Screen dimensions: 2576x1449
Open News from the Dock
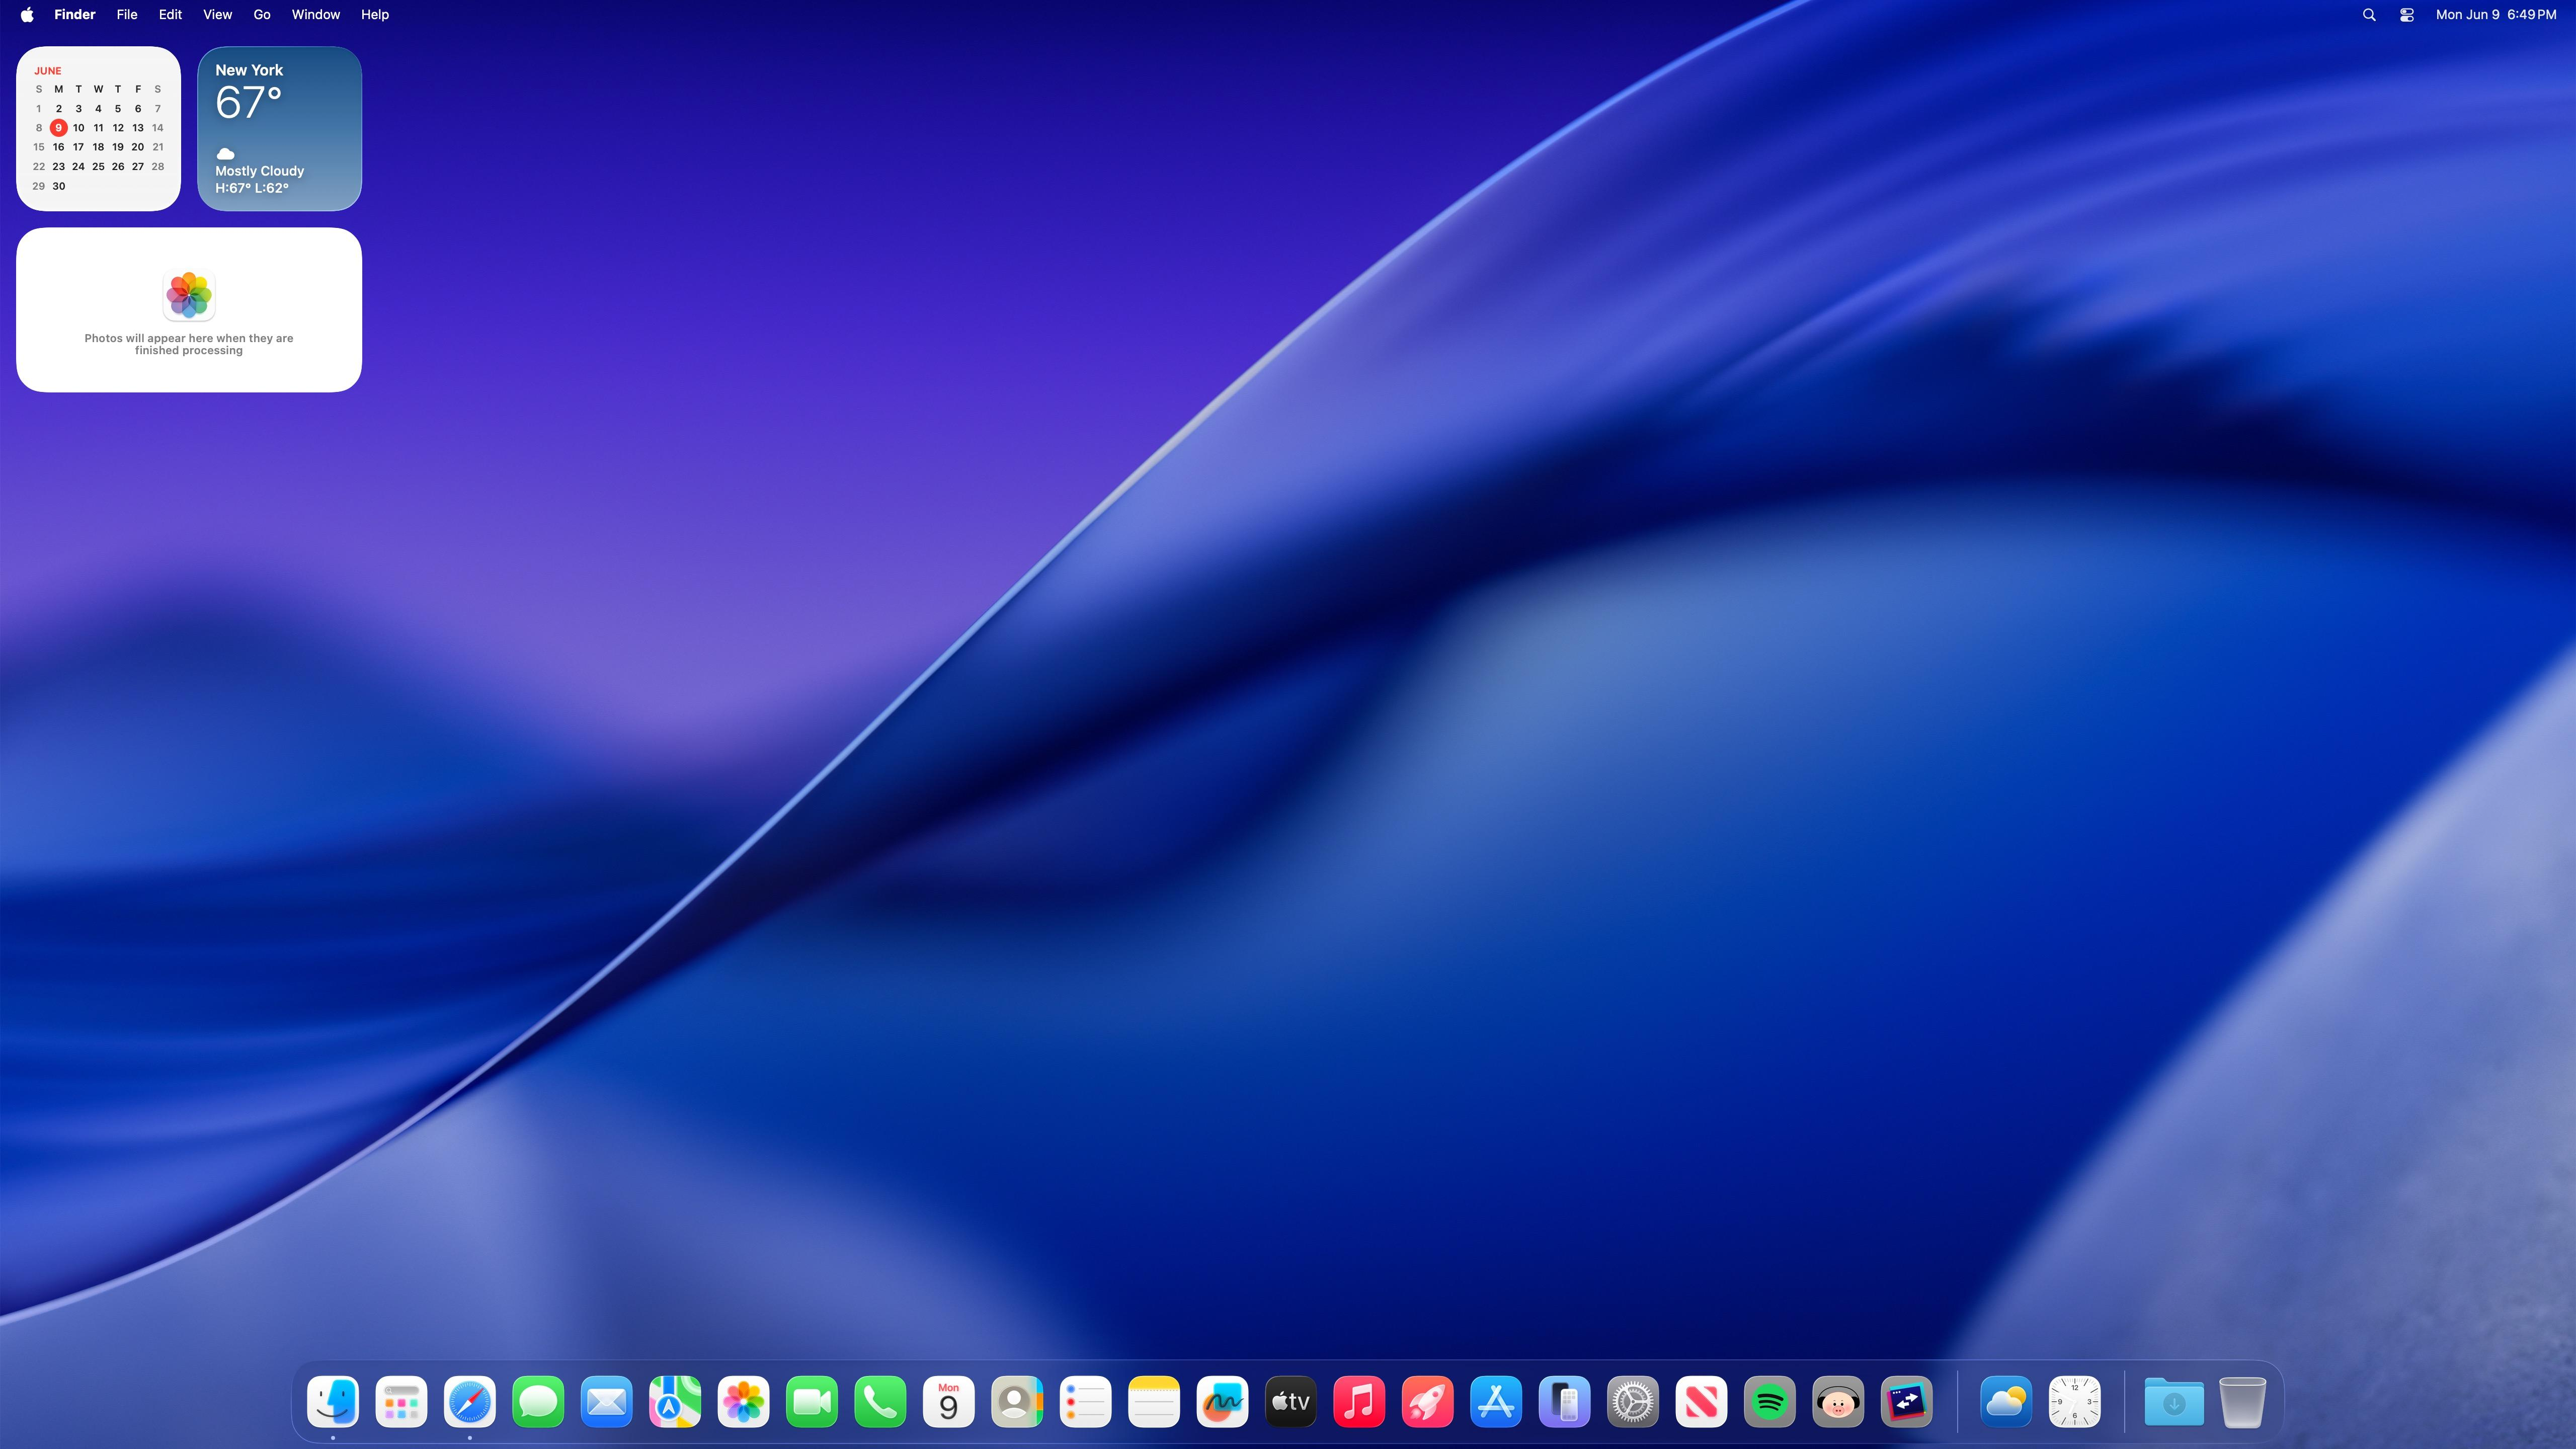pos(1701,1402)
